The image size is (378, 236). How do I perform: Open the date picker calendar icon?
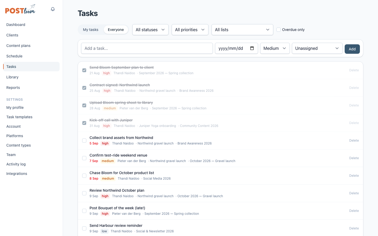(x=252, y=48)
